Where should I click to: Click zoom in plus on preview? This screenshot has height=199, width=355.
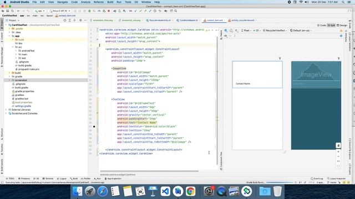338,151
